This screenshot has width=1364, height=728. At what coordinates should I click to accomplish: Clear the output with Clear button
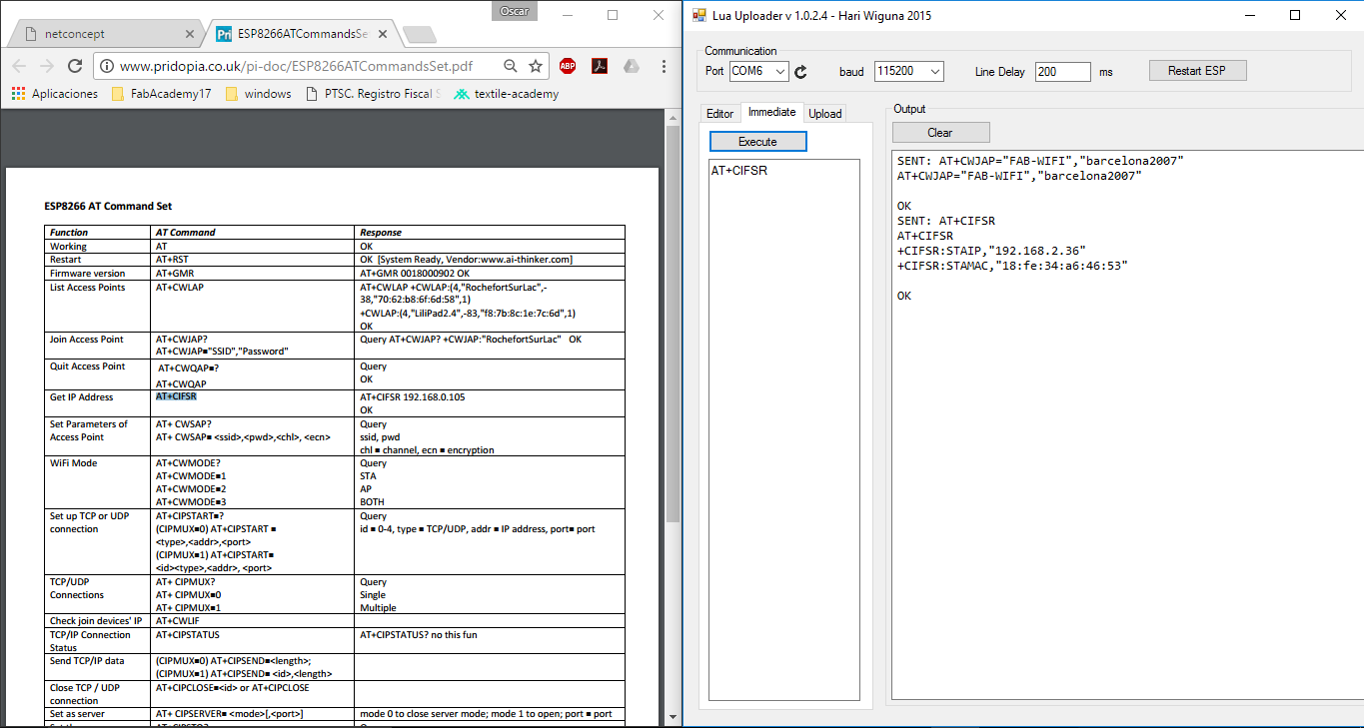(x=940, y=133)
